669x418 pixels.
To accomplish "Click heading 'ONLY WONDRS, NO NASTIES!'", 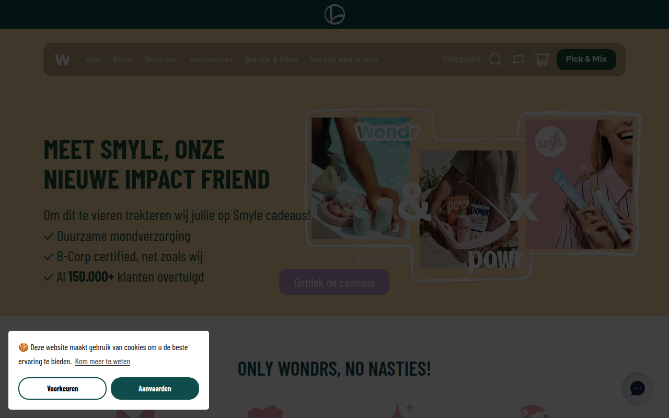I will pos(334,368).
